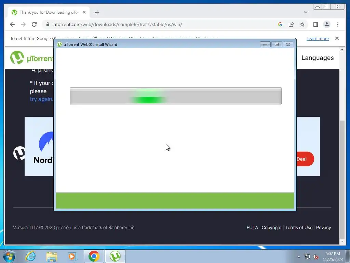The width and height of the screenshot is (350, 263).
Task: Open Chrome's three-dot menu
Action: pos(338,24)
